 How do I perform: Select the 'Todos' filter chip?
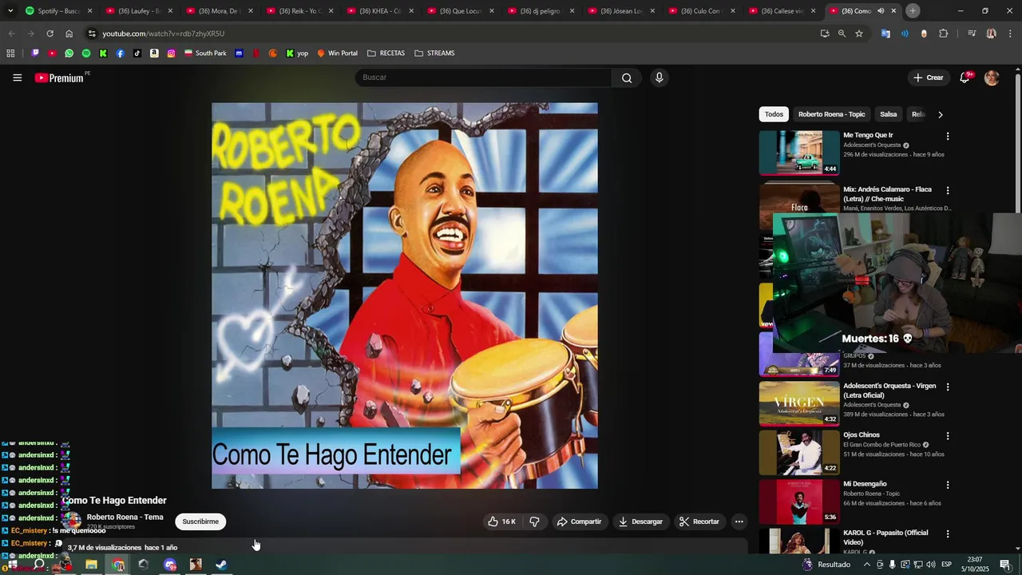[x=774, y=114]
